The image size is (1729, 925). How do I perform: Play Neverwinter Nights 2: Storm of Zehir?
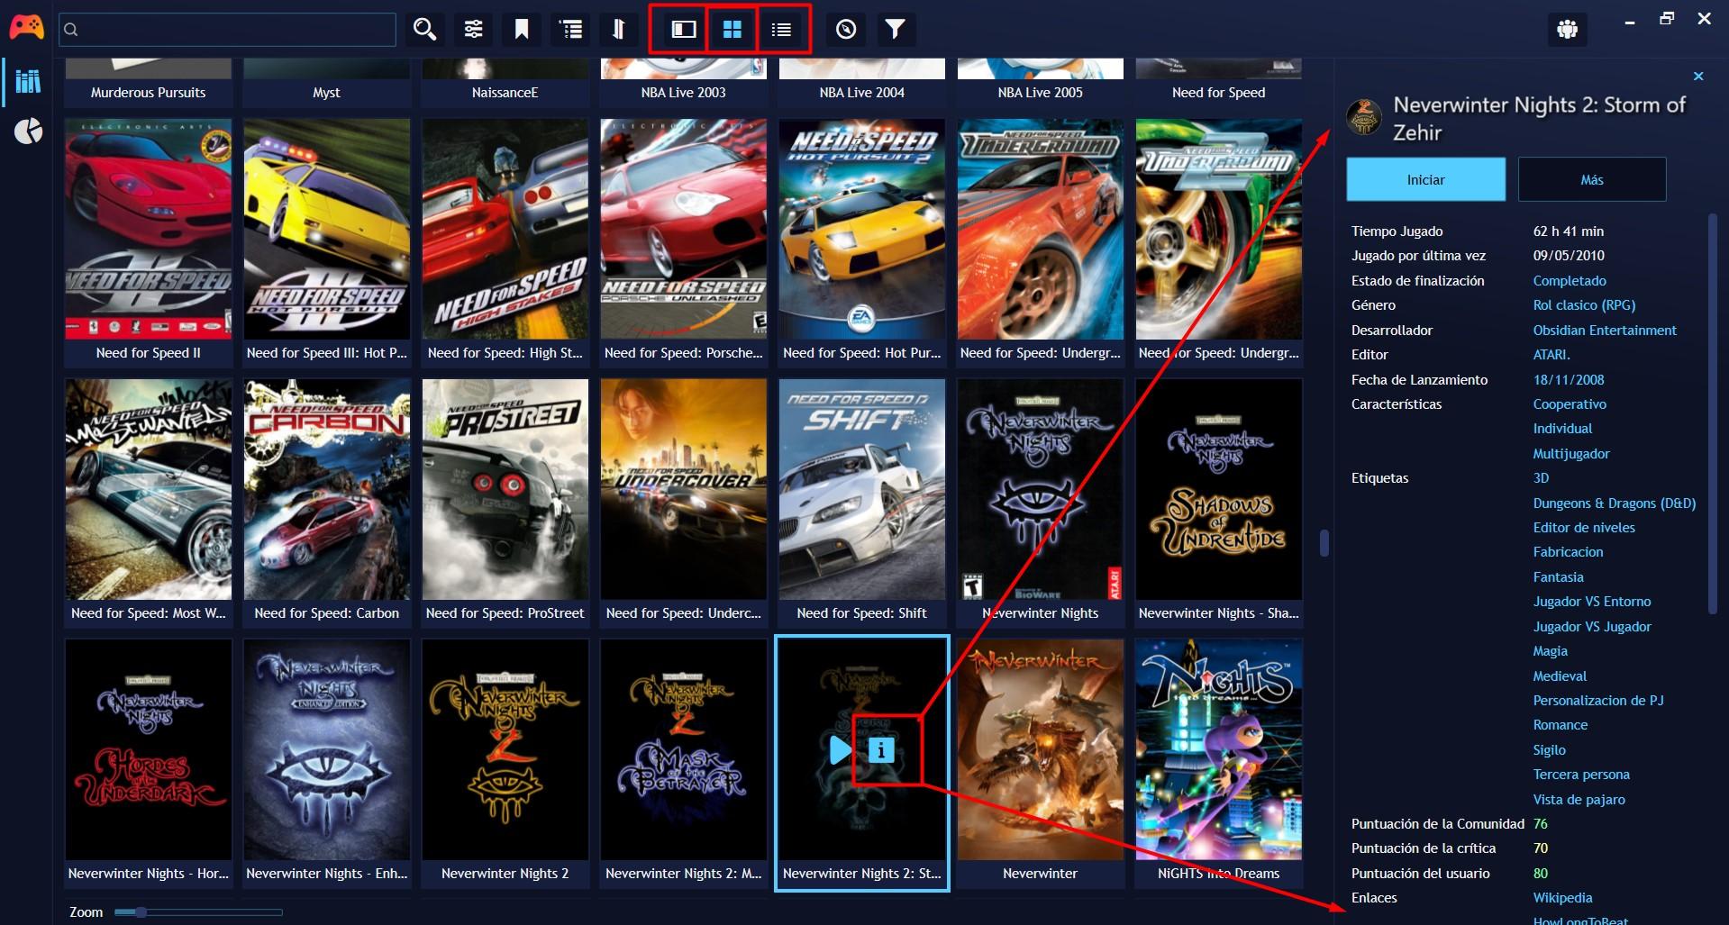point(840,749)
